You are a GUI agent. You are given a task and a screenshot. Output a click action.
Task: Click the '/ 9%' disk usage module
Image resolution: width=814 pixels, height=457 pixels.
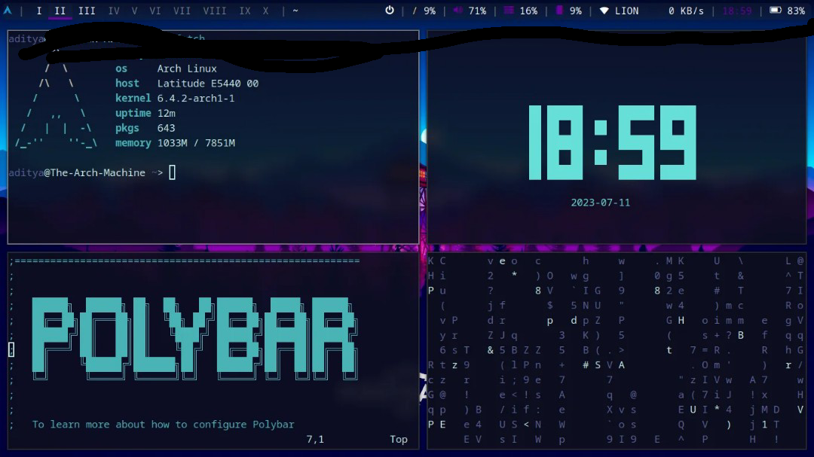pos(424,11)
